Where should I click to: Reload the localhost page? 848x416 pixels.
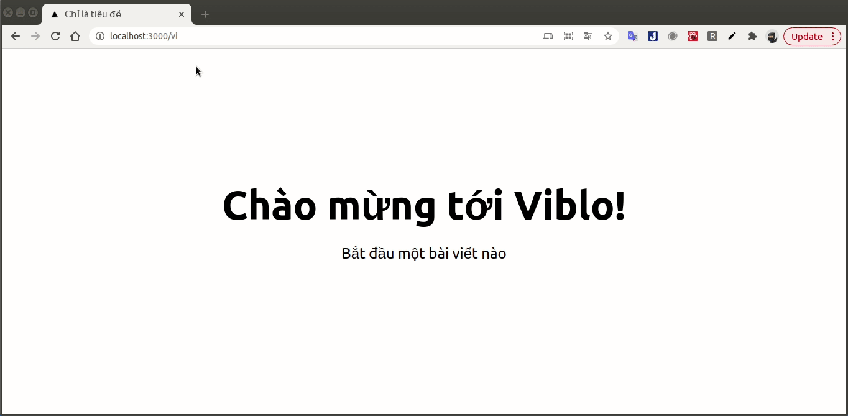(x=55, y=36)
